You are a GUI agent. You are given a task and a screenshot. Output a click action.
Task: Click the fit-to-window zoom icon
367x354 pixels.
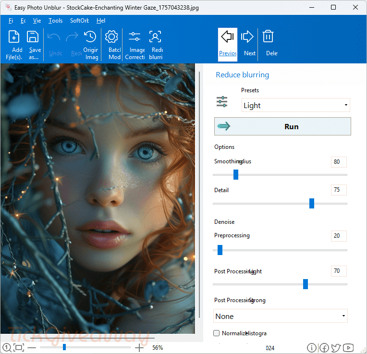[19, 347]
